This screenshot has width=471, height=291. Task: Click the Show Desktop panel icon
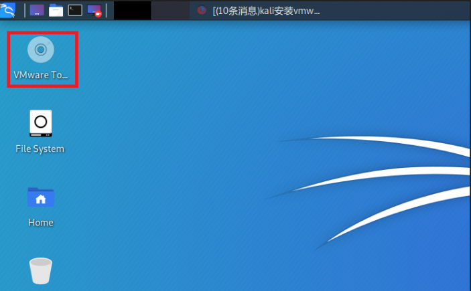tap(38, 10)
